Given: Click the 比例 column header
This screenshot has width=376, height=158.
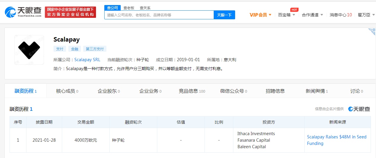Looking at the screenshot, I should 219,122.
